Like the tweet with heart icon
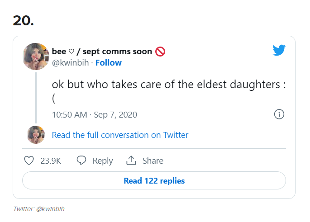The image size is (310, 222). click(29, 161)
